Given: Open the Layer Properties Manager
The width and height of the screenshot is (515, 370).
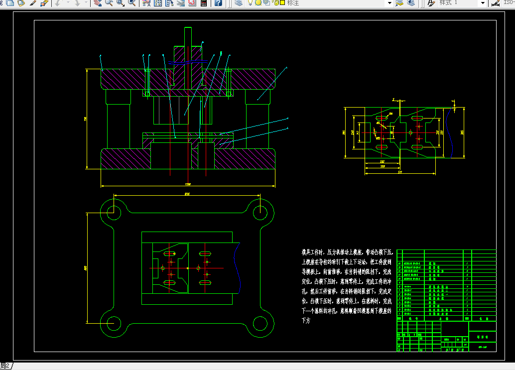Looking at the screenshot, I should [x=239, y=3].
